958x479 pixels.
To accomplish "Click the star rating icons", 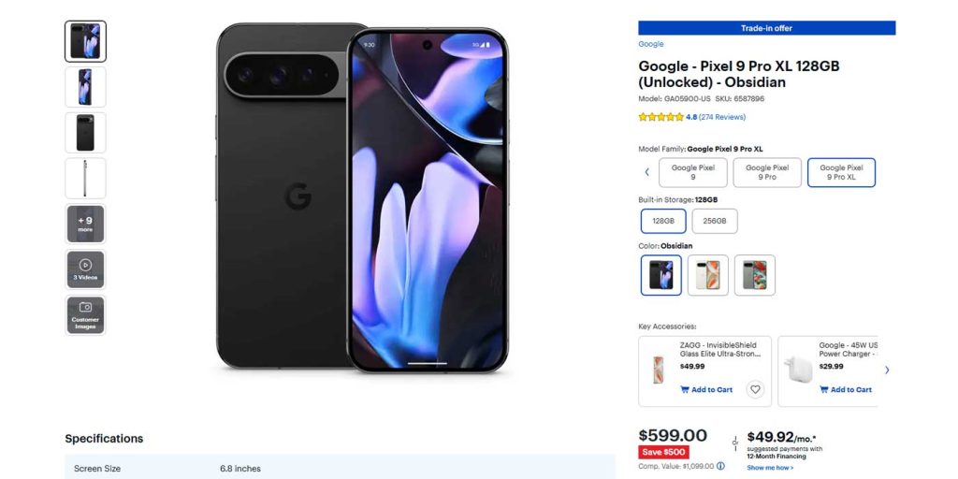I will click(x=660, y=117).
